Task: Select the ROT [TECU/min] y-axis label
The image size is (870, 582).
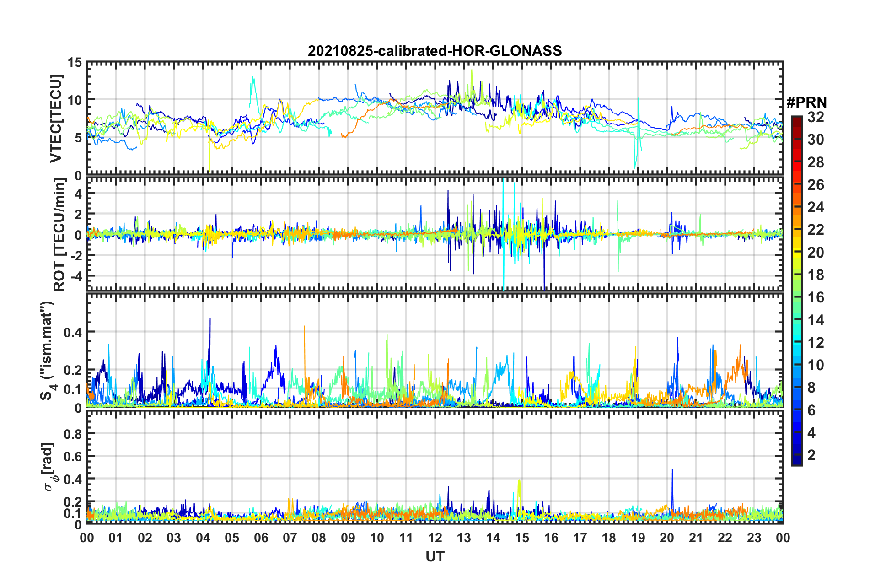Action: (59, 235)
